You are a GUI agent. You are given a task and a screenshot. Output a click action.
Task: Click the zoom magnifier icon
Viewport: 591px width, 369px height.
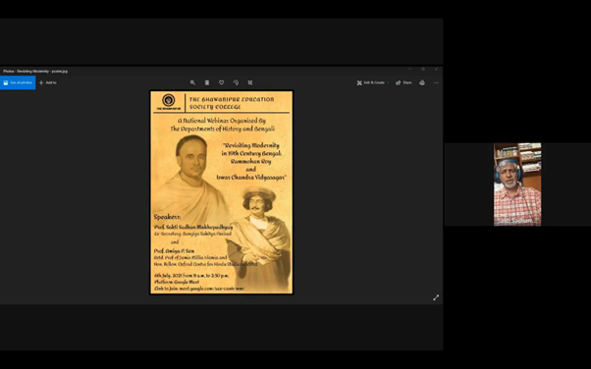(192, 82)
